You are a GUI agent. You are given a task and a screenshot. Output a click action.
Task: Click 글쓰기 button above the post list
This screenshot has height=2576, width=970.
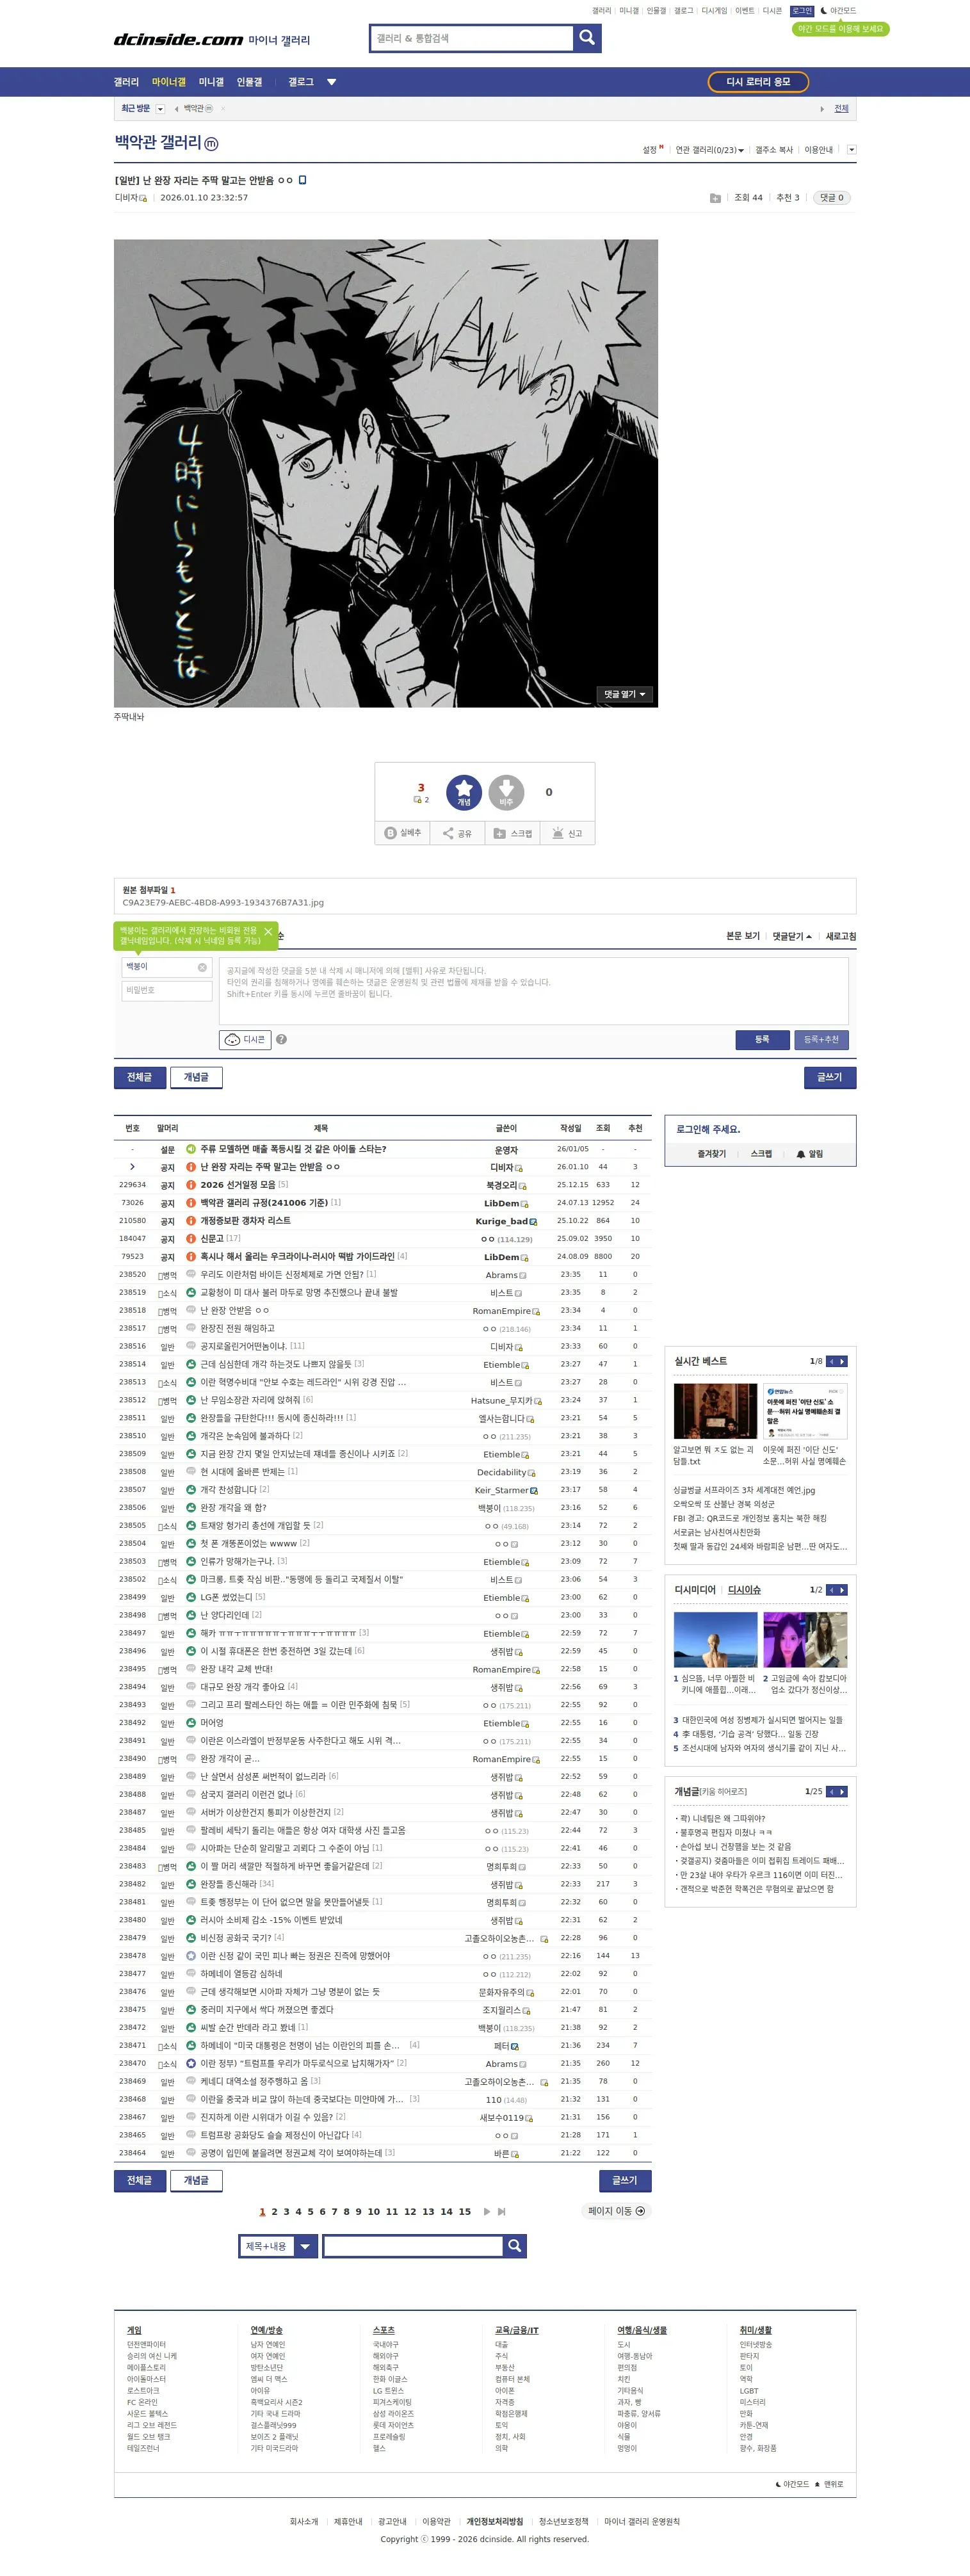click(x=829, y=1077)
